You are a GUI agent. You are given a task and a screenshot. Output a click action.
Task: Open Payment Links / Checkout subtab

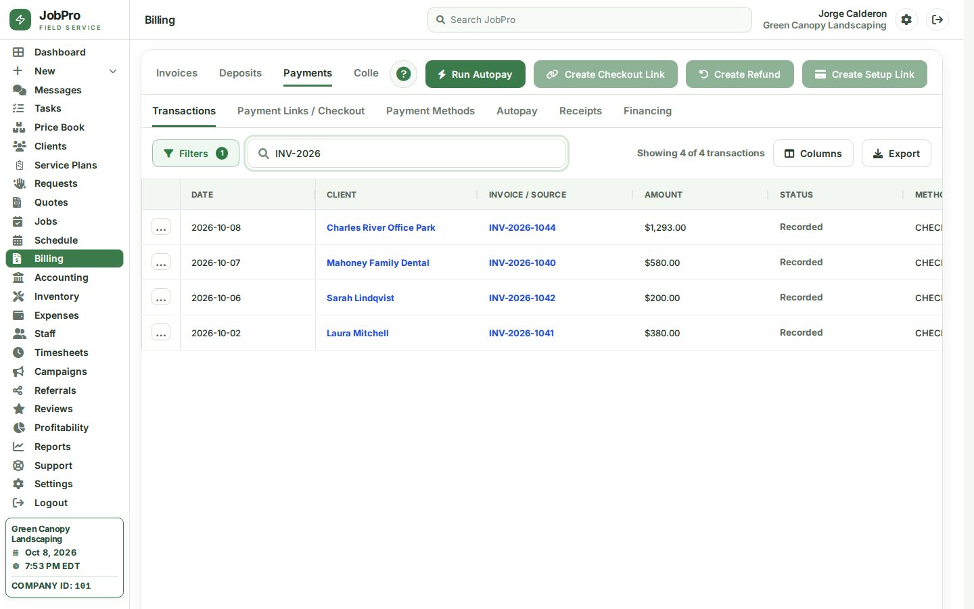[301, 111]
